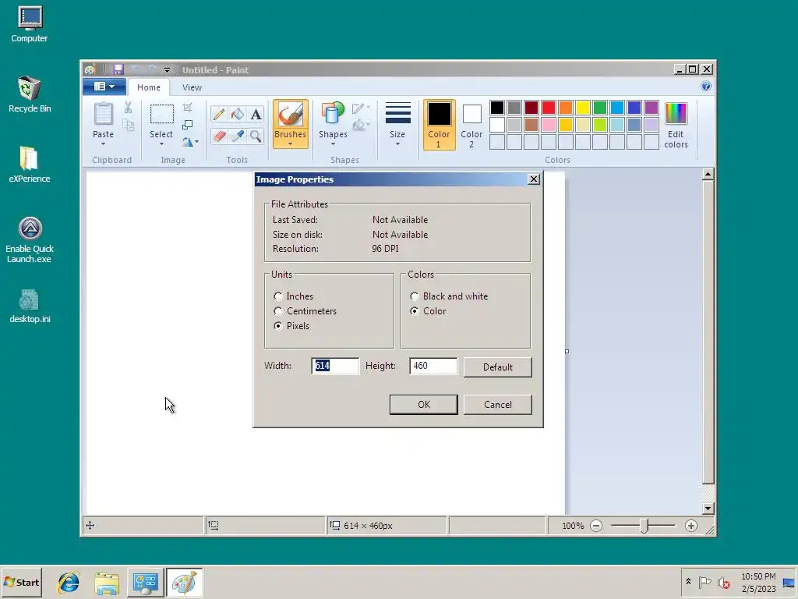The image size is (798, 599).
Task: Select the Computer desktop icon
Action: coord(30,24)
